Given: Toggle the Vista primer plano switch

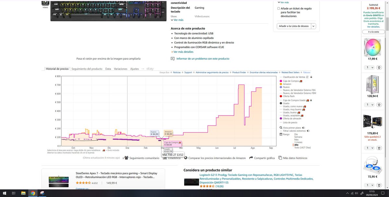Looking at the screenshot, I should point(304,128).
